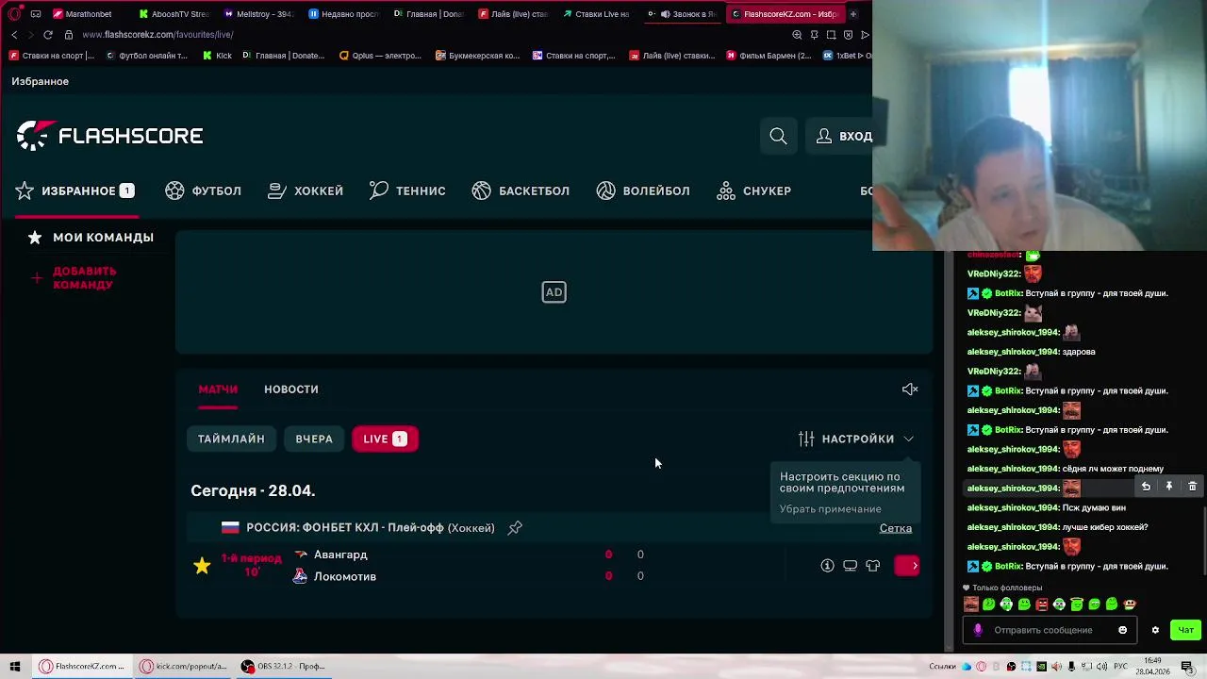This screenshot has width=1207, height=679.
Task: Select the Баскетбол sport tab
Action: click(521, 190)
